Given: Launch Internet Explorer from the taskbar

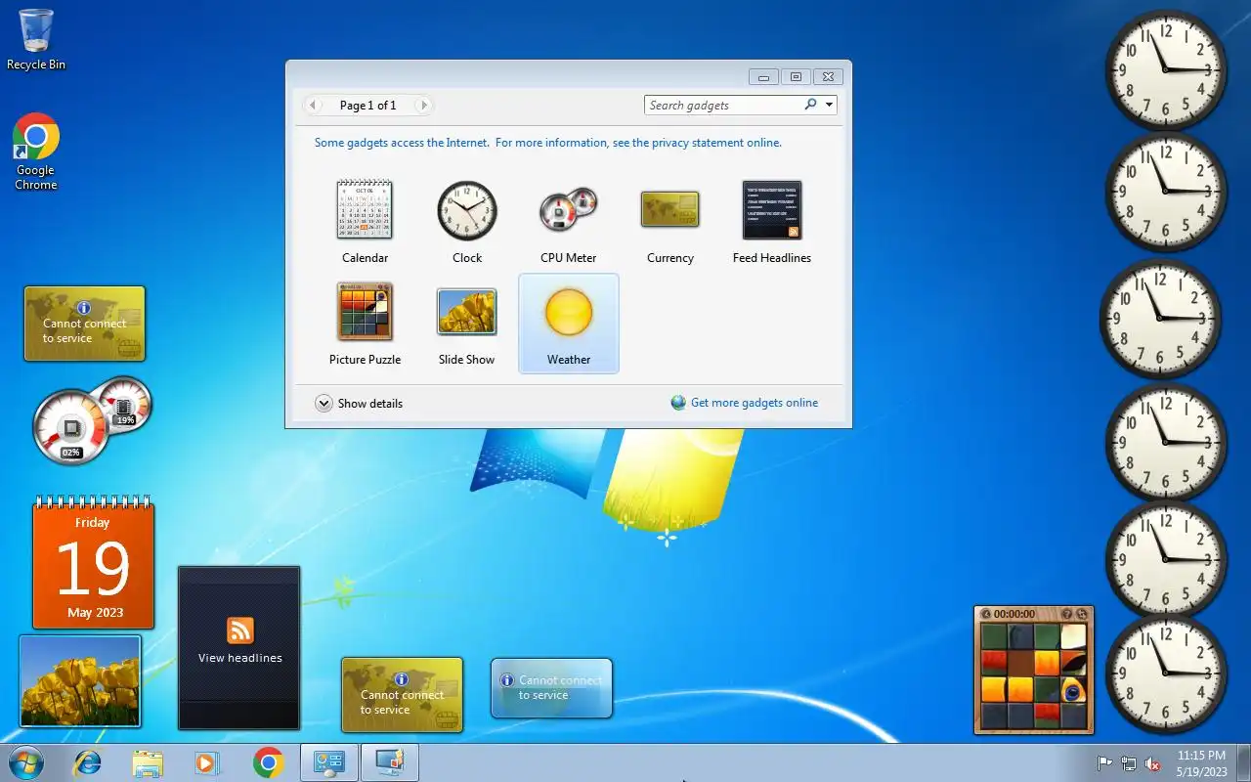Looking at the screenshot, I should click(x=88, y=762).
